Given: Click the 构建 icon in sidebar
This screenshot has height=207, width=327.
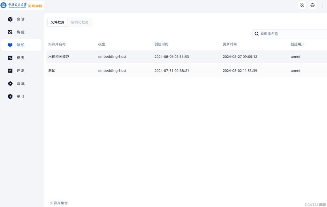Looking at the screenshot, I should 10,32.
